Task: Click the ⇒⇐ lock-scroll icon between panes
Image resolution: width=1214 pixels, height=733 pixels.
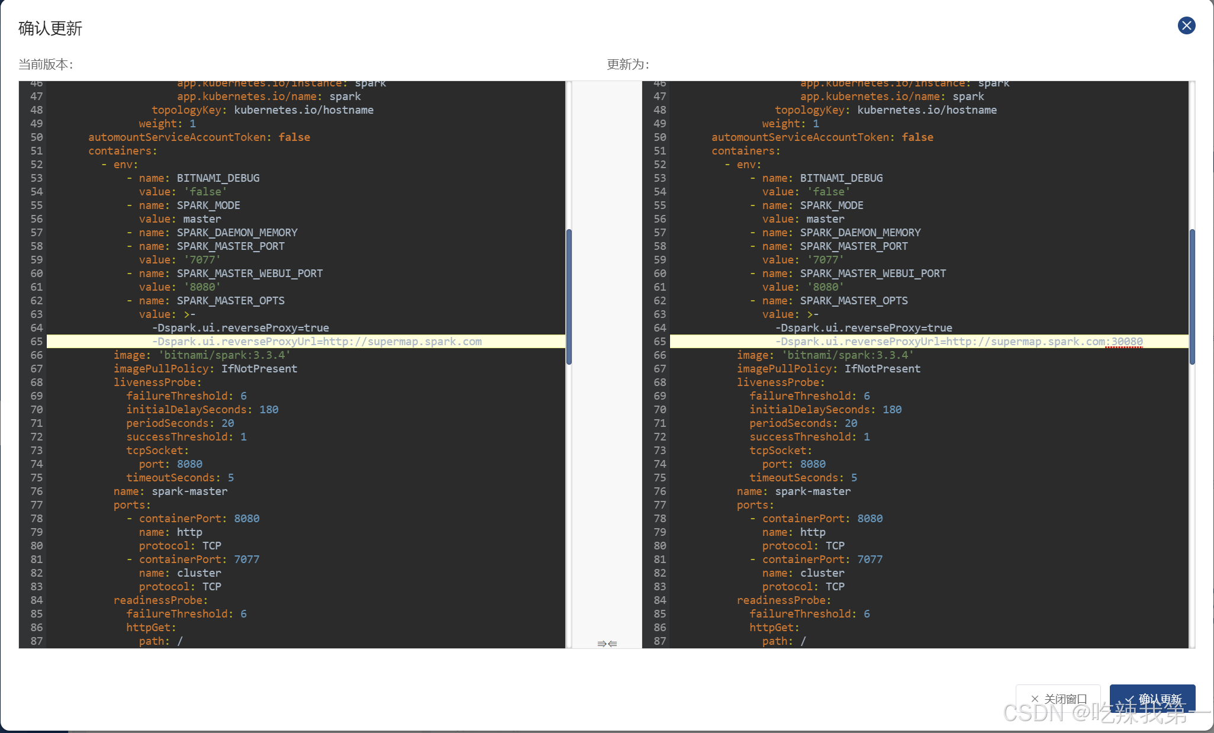Action: 607,644
